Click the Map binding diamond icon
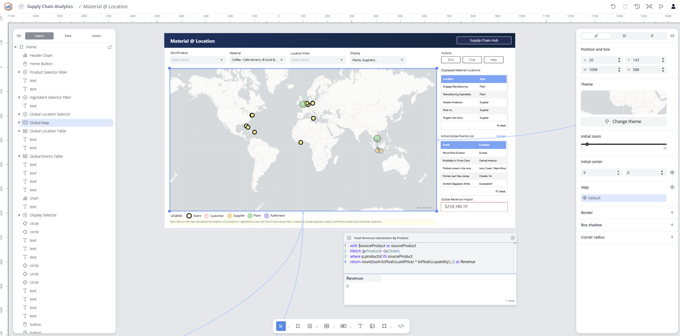This screenshot has height=336, width=680. (x=672, y=187)
